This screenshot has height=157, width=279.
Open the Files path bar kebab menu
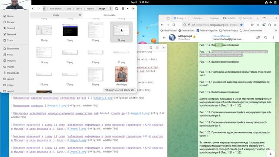tap(110, 9)
